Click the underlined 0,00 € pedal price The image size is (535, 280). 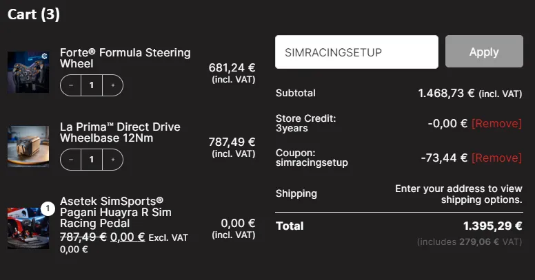(x=128, y=237)
